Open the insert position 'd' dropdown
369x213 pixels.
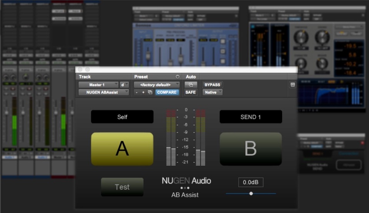coord(124,85)
